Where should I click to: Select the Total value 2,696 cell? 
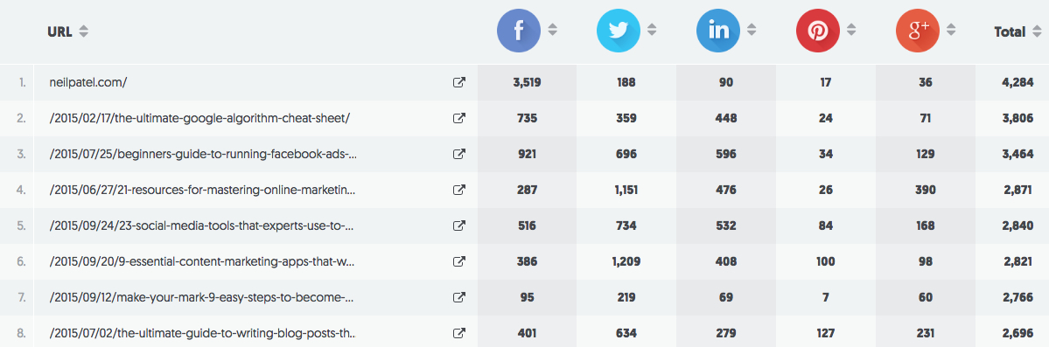tap(1011, 333)
